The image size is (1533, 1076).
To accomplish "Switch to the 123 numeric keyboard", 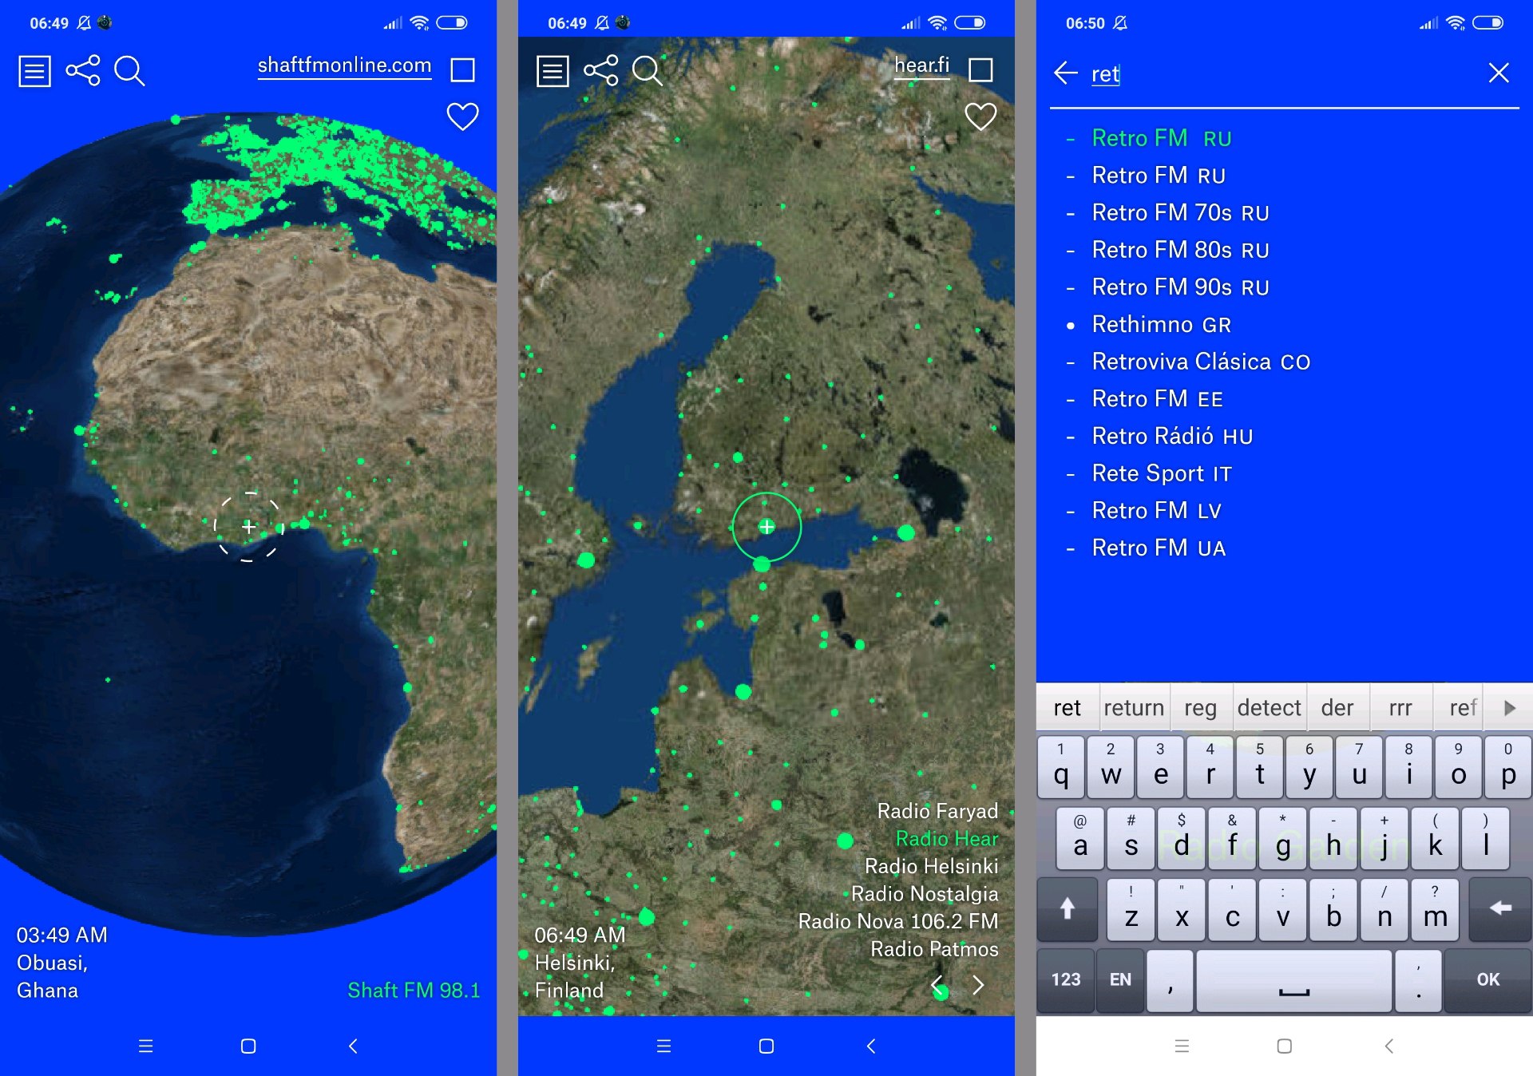I will click(1065, 980).
